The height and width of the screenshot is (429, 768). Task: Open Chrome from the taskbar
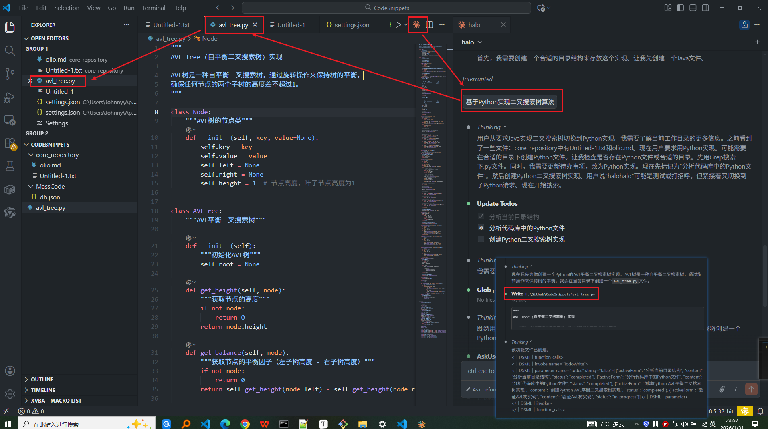245,423
